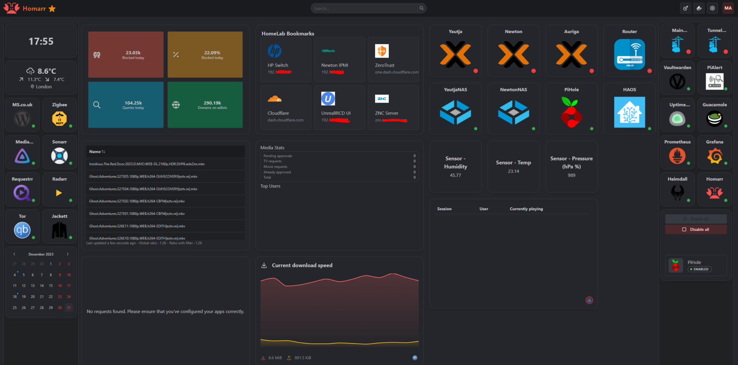Click the Disable all control
Viewport: 738px width, 365px height.
coord(695,229)
